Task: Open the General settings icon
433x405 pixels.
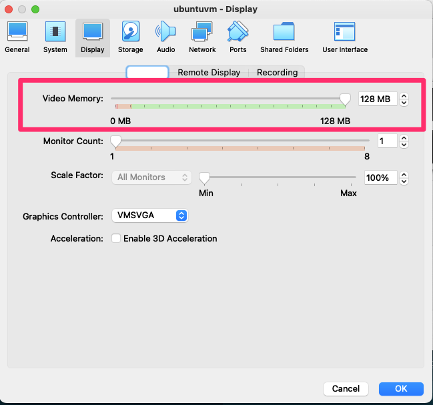Action: (x=17, y=37)
